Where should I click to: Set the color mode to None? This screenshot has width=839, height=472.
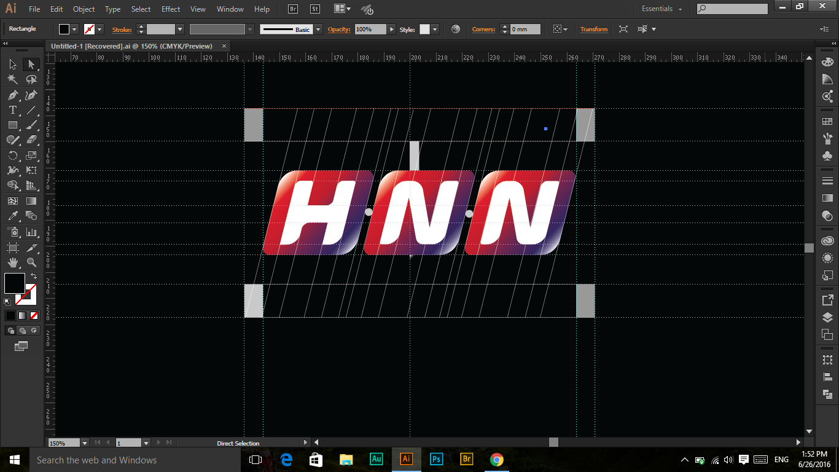(34, 315)
